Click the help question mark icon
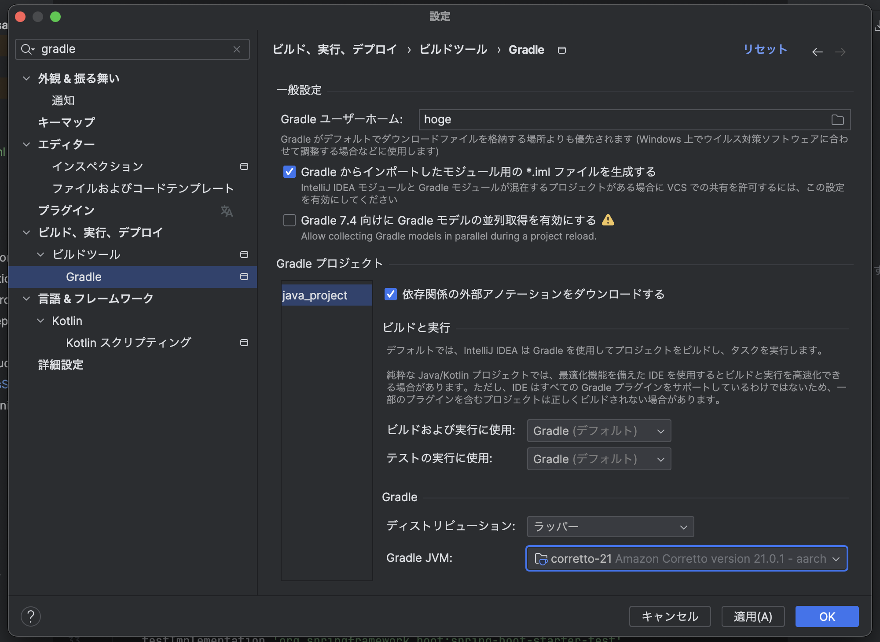Image resolution: width=880 pixels, height=642 pixels. pyautogui.click(x=31, y=616)
